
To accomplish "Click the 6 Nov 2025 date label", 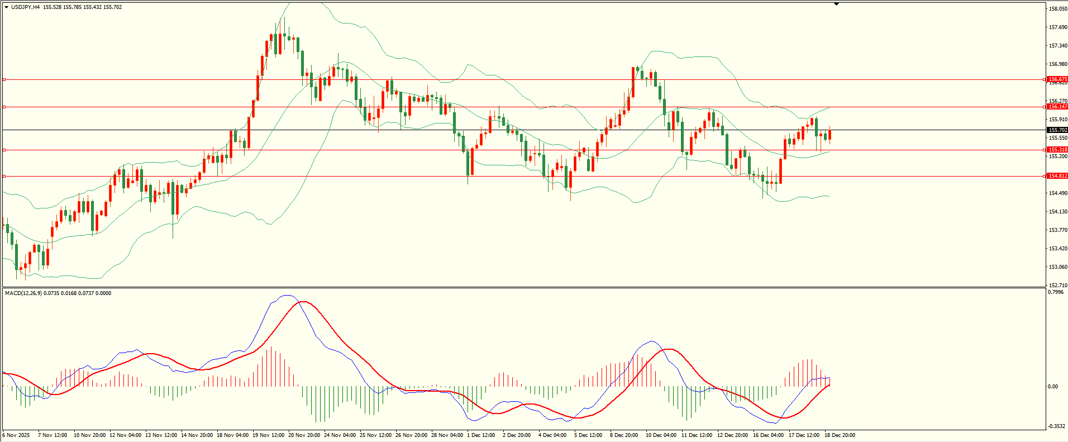I will pyautogui.click(x=16, y=435).
